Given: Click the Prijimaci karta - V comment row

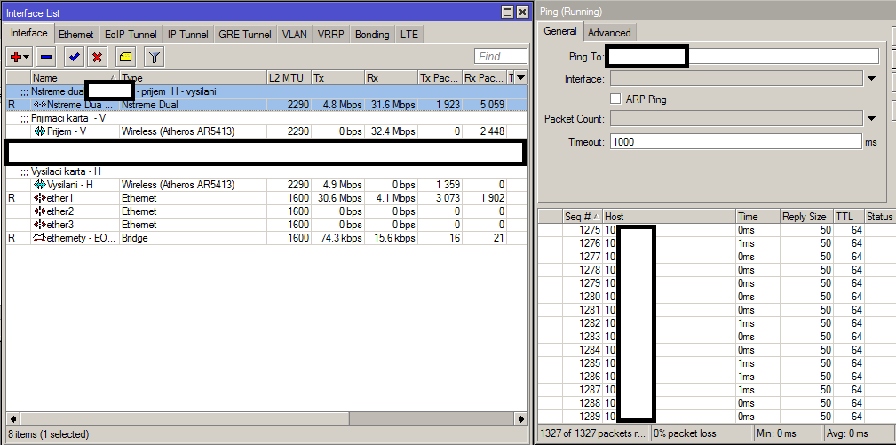Looking at the screenshot, I should click(x=266, y=118).
